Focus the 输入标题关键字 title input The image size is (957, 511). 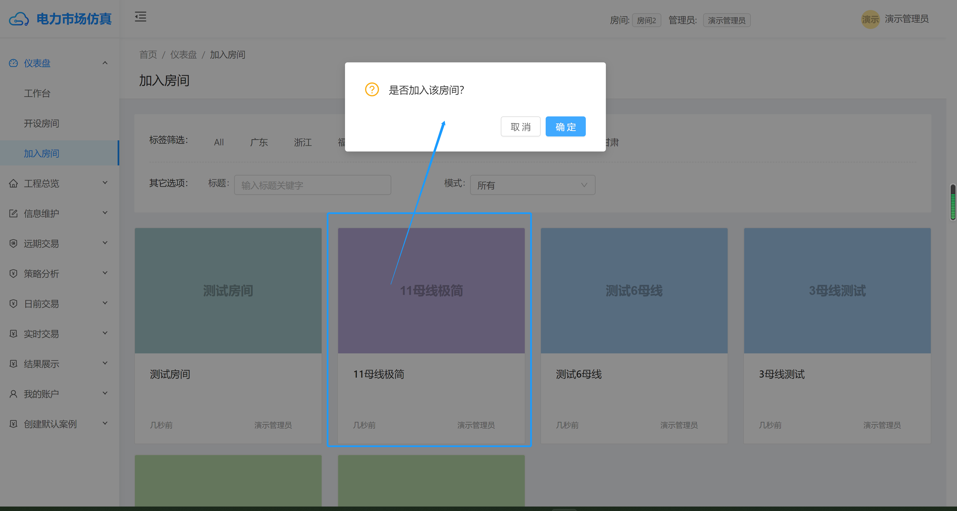[x=312, y=185]
